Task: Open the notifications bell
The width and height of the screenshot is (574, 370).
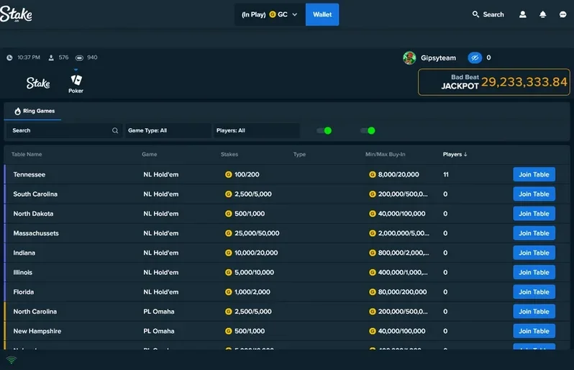Action: (x=543, y=14)
